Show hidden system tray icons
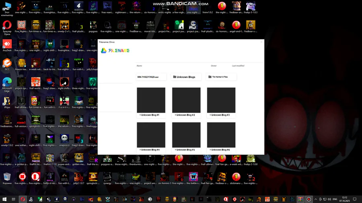 pyautogui.click(x=316, y=199)
